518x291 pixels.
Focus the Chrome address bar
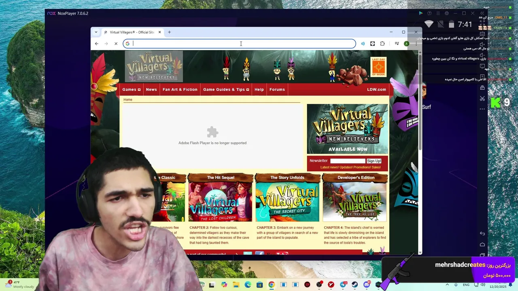pyautogui.click(x=240, y=44)
